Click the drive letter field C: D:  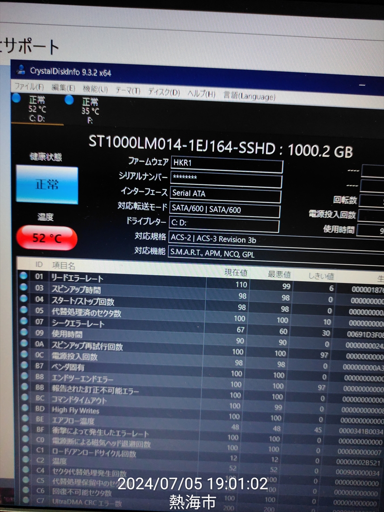point(224,225)
